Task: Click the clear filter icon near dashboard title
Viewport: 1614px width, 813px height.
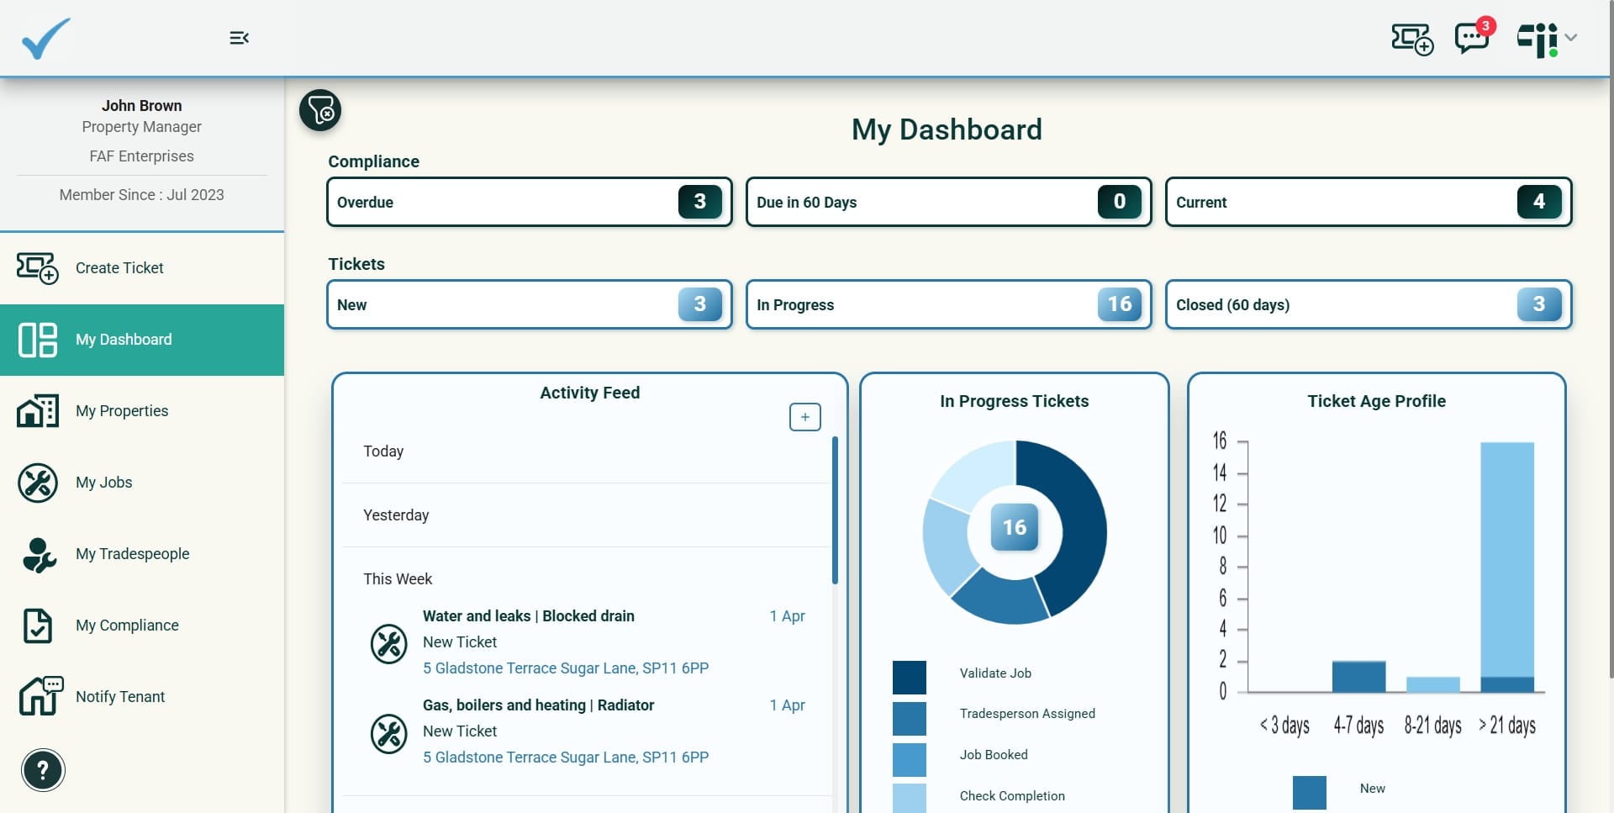Action: pyautogui.click(x=320, y=110)
